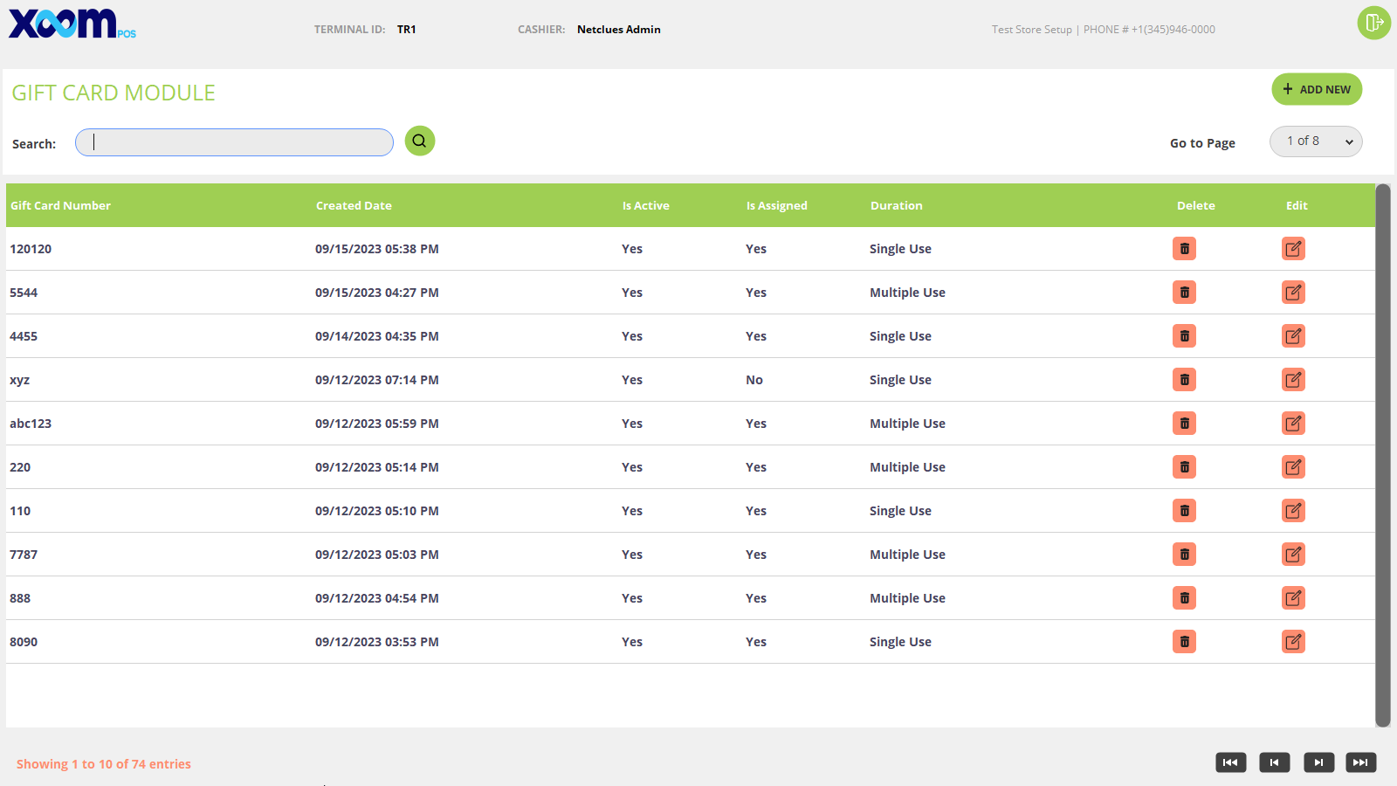Delete gift card 7787
Viewport: 1397px width, 786px height.
coord(1184,555)
